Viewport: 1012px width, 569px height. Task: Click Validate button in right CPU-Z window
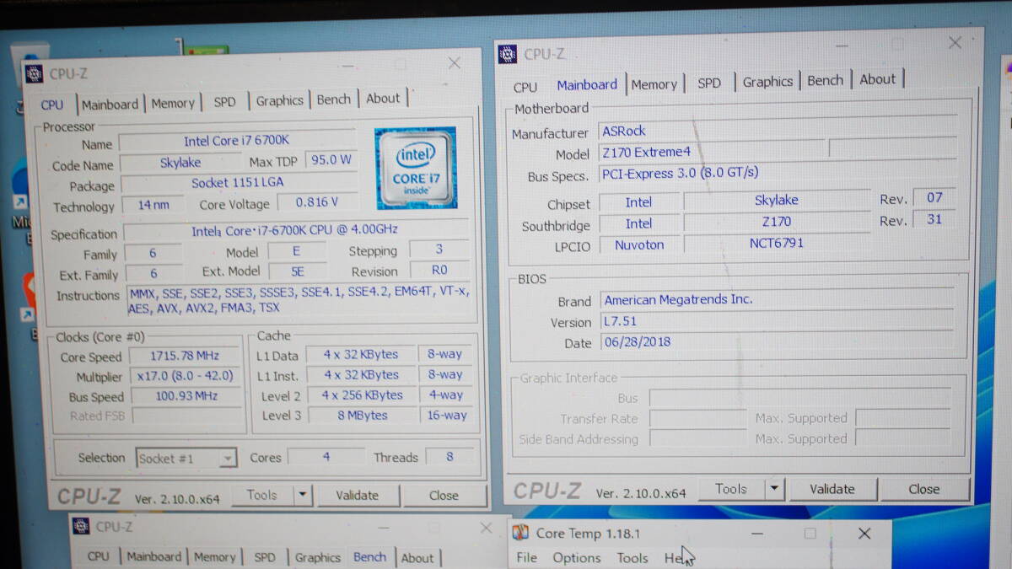(x=832, y=489)
